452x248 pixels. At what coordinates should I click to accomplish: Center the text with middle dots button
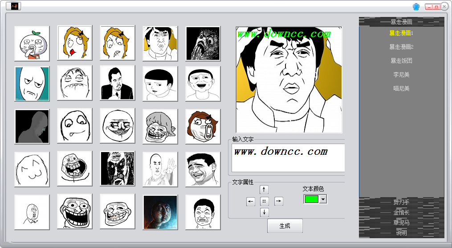(264, 201)
